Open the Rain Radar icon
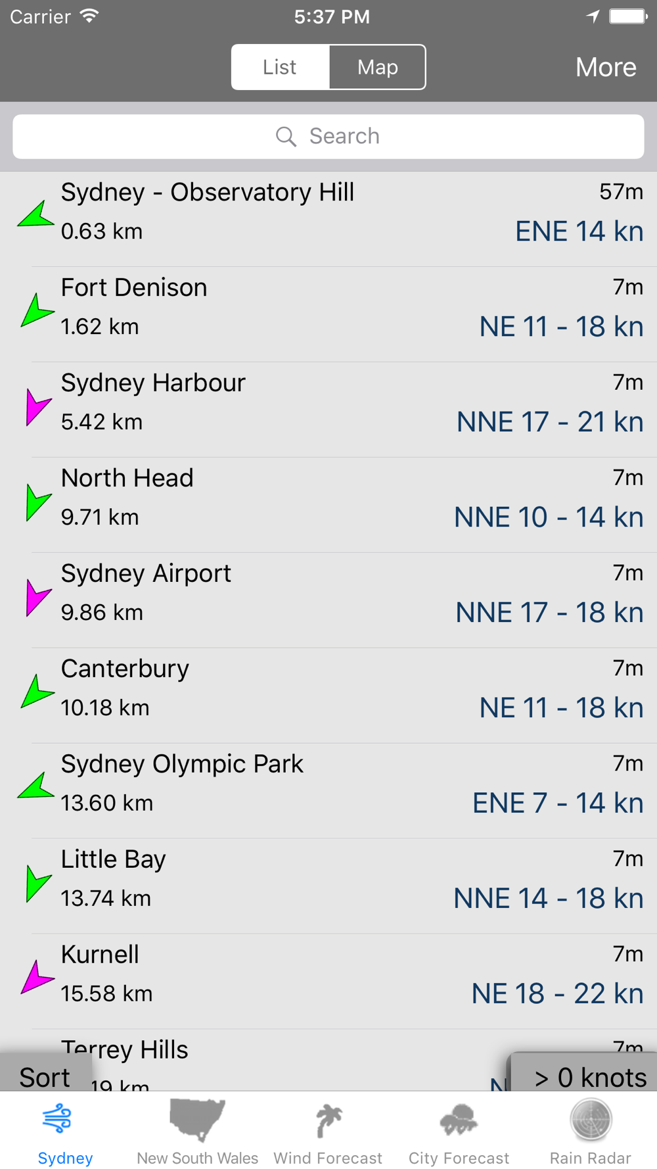Screen dimensions: 657x1169 coord(591,1120)
